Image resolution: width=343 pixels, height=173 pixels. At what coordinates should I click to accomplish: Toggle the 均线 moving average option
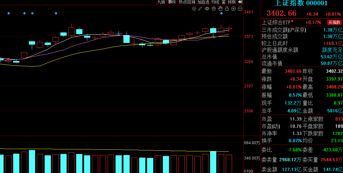pos(215,2)
